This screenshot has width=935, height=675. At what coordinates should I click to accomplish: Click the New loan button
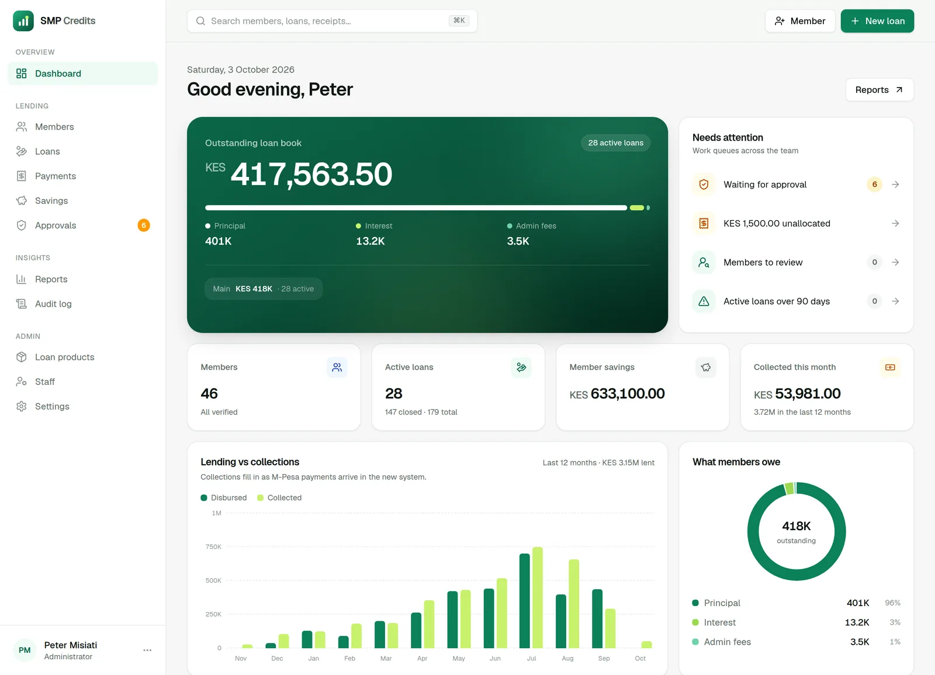point(877,21)
